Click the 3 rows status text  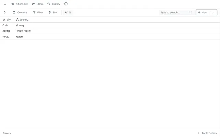(7, 133)
